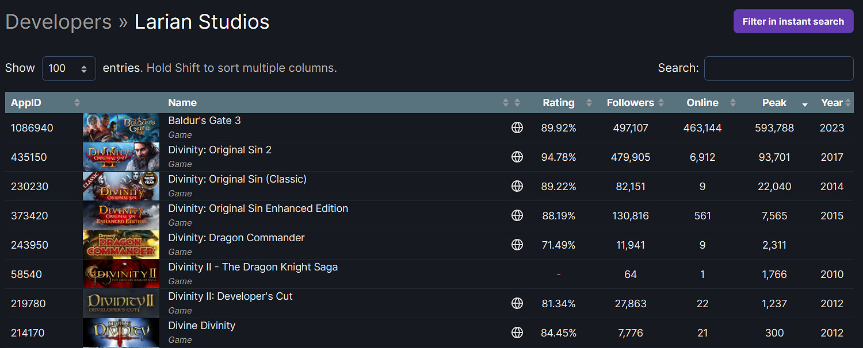The image size is (863, 348).
Task: Sort the table by Online column
Action: [702, 103]
